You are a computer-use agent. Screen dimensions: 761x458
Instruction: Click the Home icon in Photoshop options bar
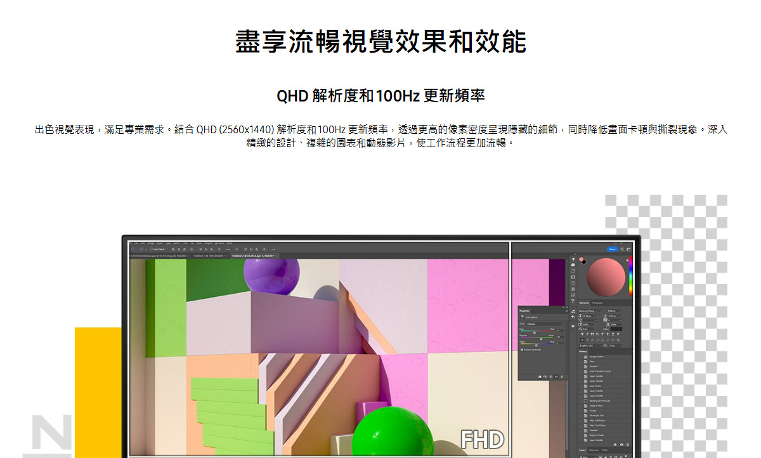(x=133, y=249)
